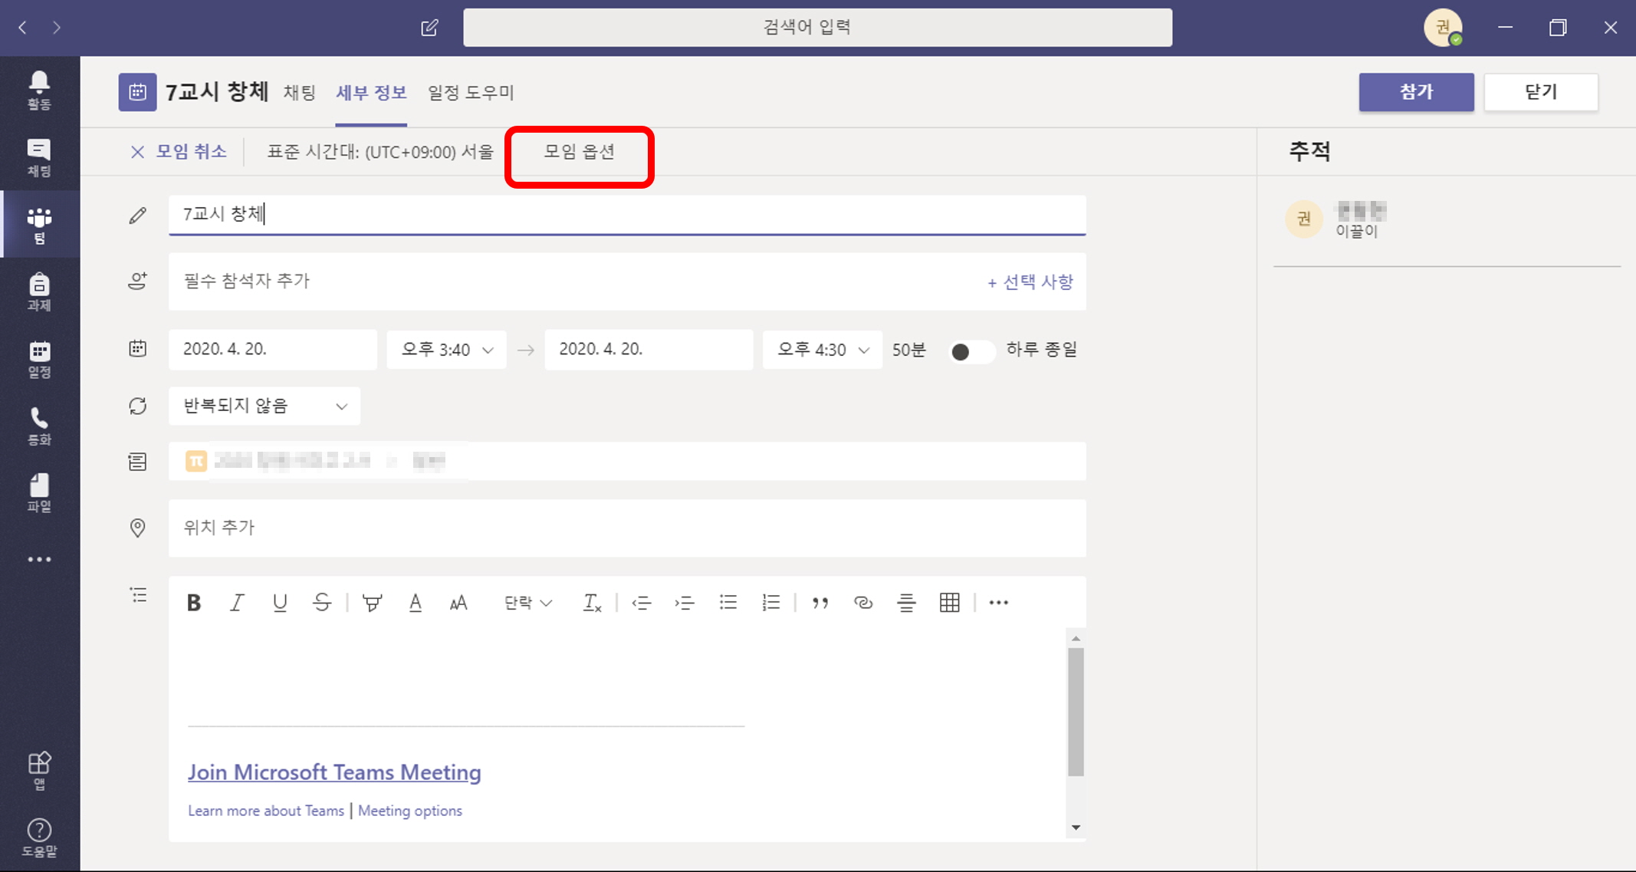Expand the start time 오후 3:40 dropdown
This screenshot has width=1636, height=872.
(x=446, y=350)
